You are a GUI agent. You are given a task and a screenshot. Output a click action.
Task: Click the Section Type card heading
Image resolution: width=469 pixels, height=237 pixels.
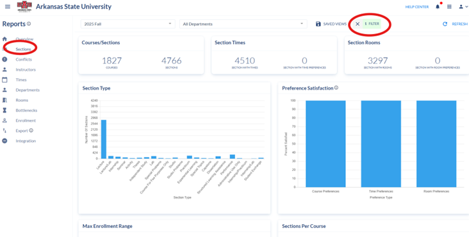tap(96, 88)
